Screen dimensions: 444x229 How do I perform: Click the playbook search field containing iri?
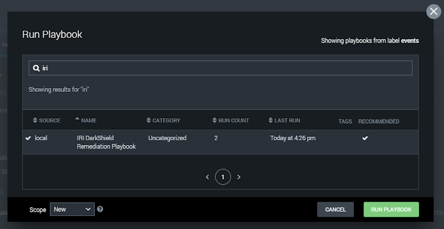221,68
